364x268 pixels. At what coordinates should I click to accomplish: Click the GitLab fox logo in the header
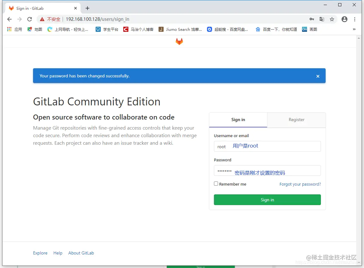pyautogui.click(x=179, y=41)
